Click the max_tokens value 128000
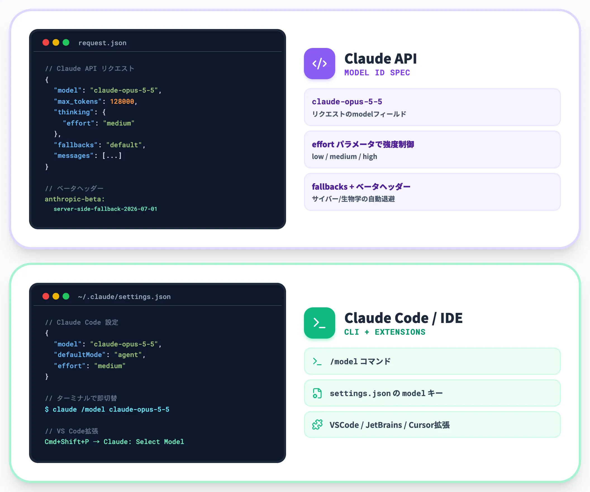590x492 pixels. pos(122,101)
